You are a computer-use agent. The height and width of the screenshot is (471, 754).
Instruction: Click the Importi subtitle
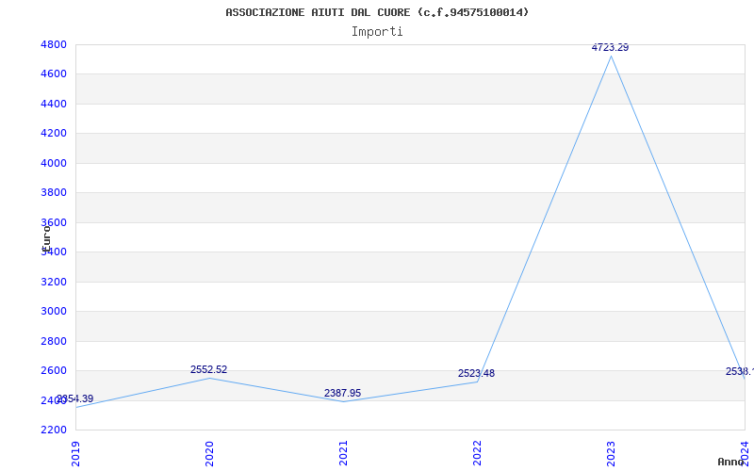377,32
